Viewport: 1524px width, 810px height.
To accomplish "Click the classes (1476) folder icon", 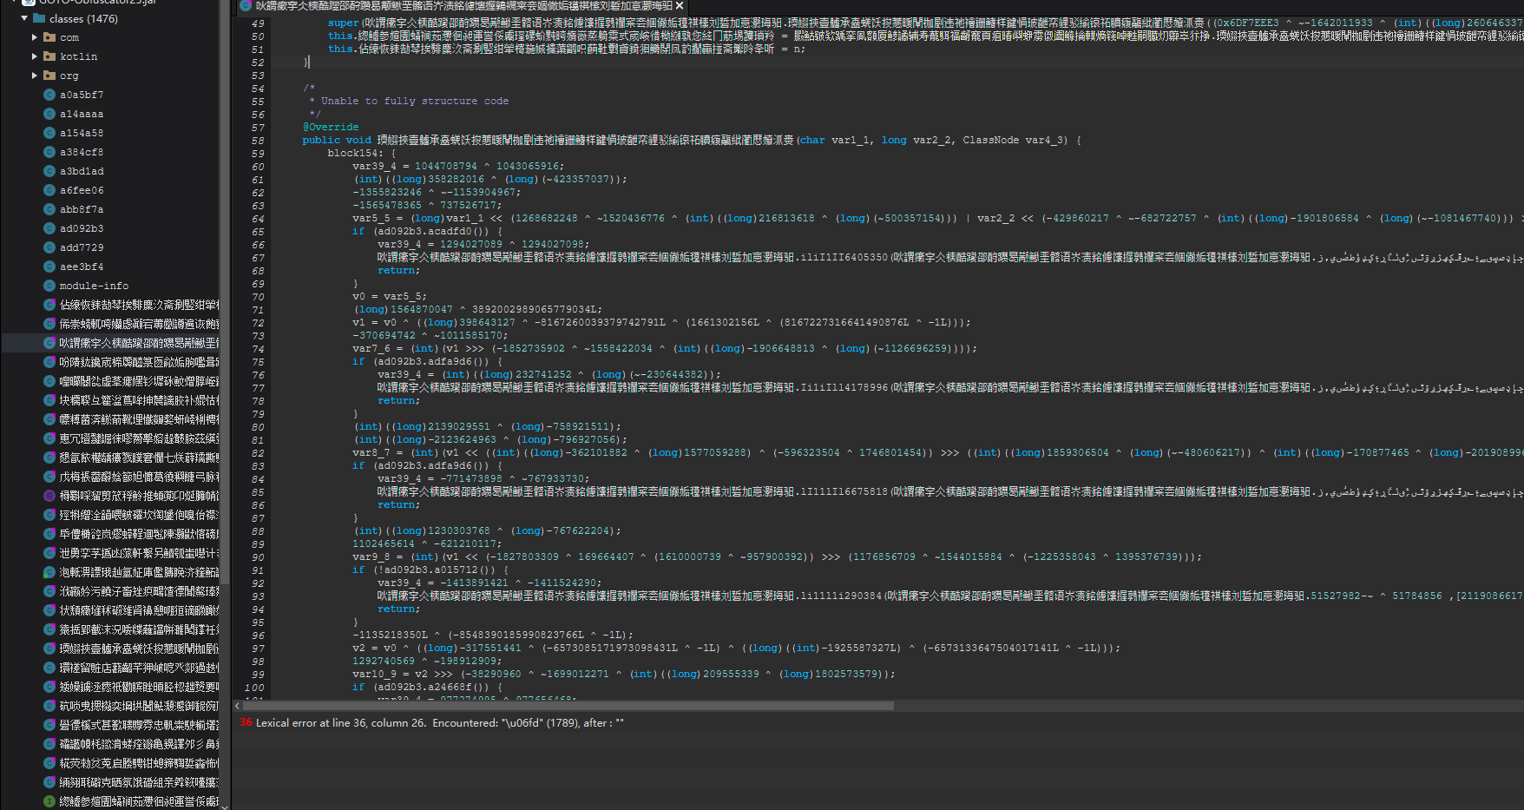I will click(38, 18).
